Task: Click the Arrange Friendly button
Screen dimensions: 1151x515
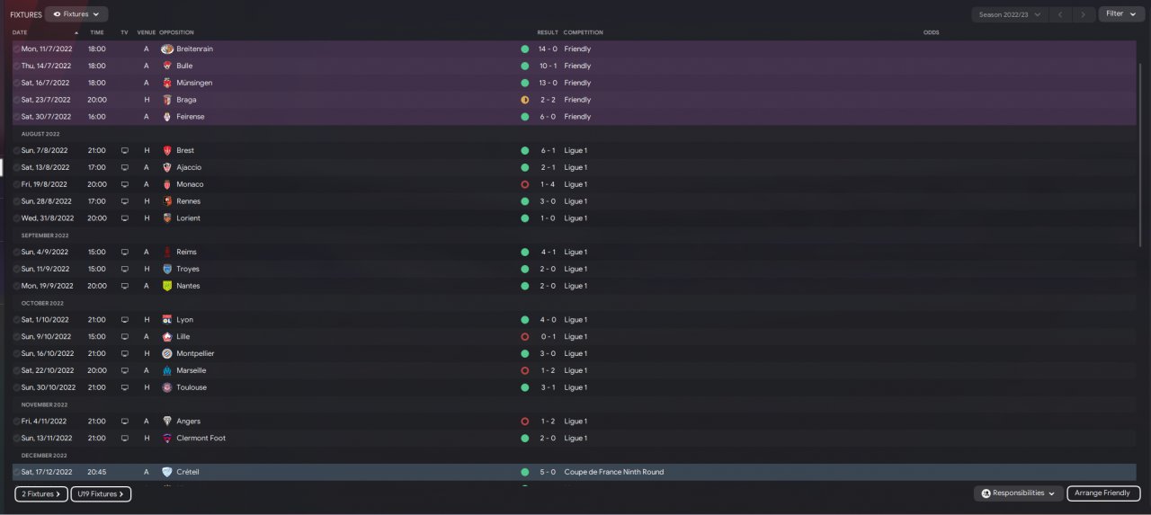Action: pos(1103,493)
